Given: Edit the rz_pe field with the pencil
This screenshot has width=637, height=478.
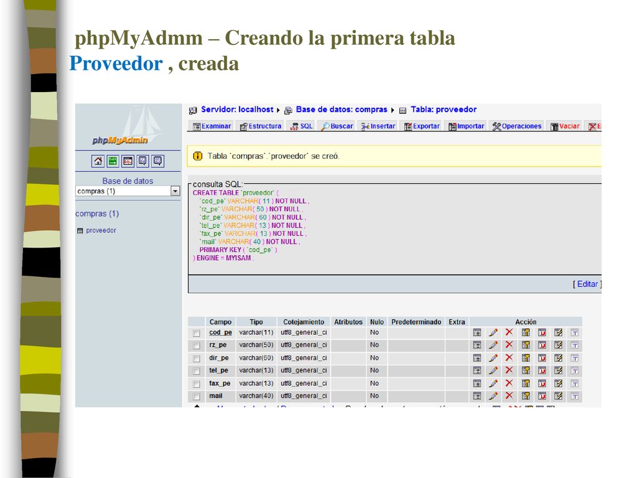Looking at the screenshot, I should pos(493,345).
